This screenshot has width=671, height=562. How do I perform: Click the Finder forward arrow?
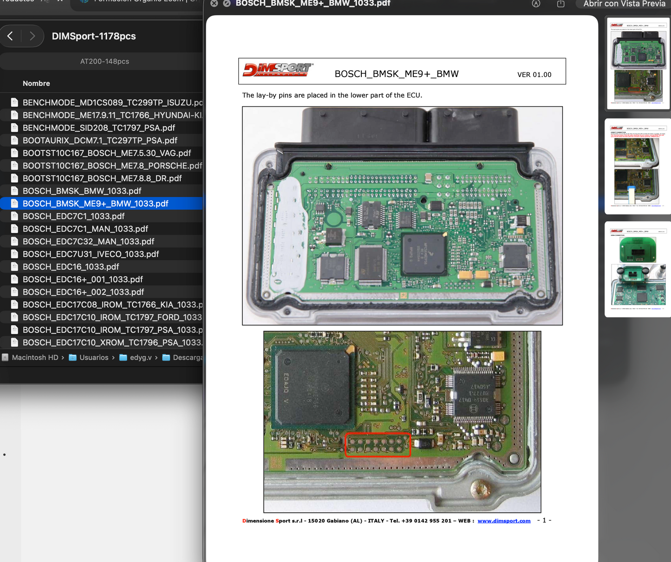(32, 36)
